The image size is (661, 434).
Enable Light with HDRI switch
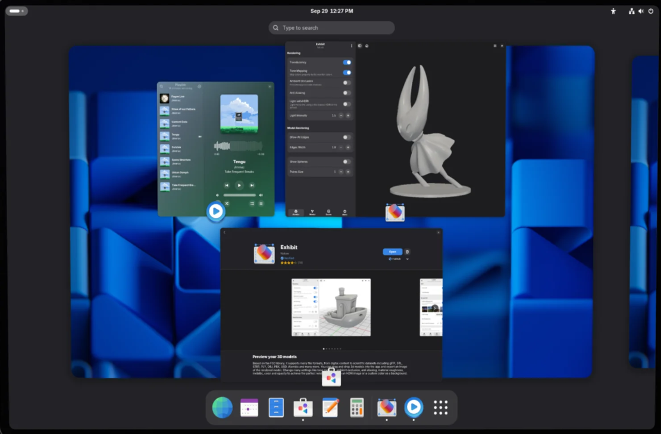347,104
